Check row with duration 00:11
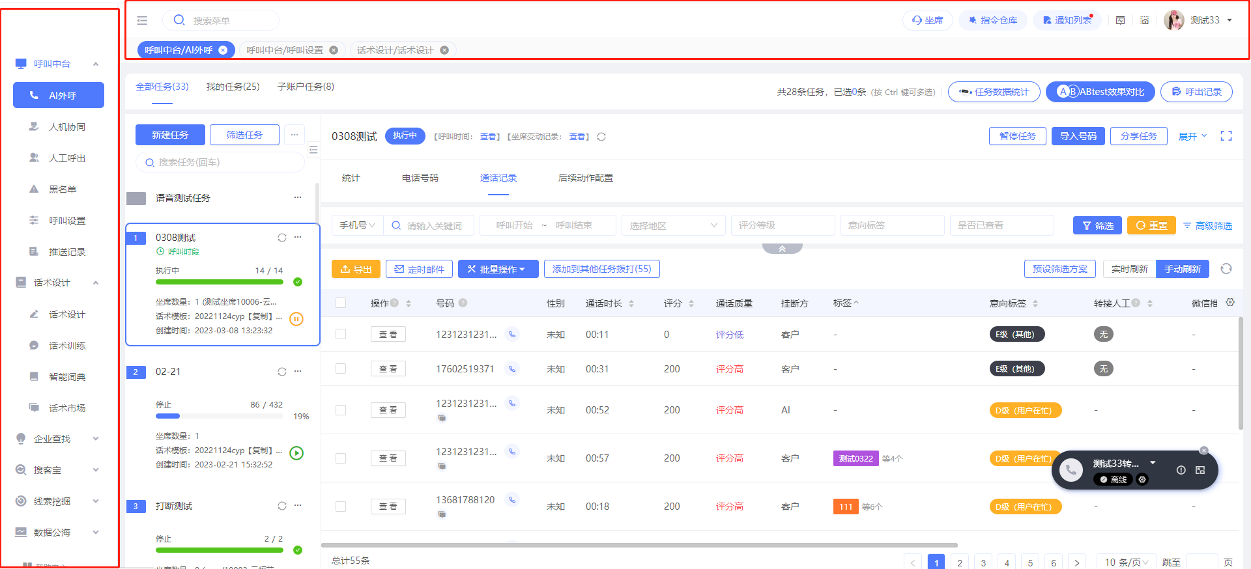 [x=341, y=334]
